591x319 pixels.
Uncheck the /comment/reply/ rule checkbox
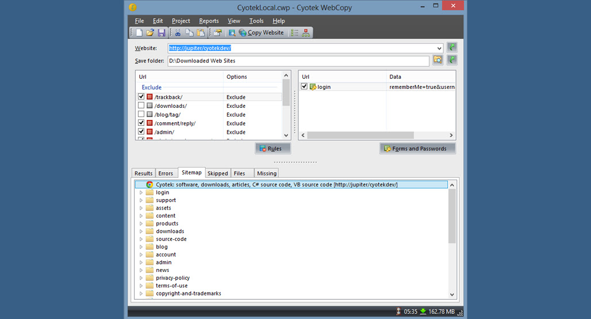point(141,123)
